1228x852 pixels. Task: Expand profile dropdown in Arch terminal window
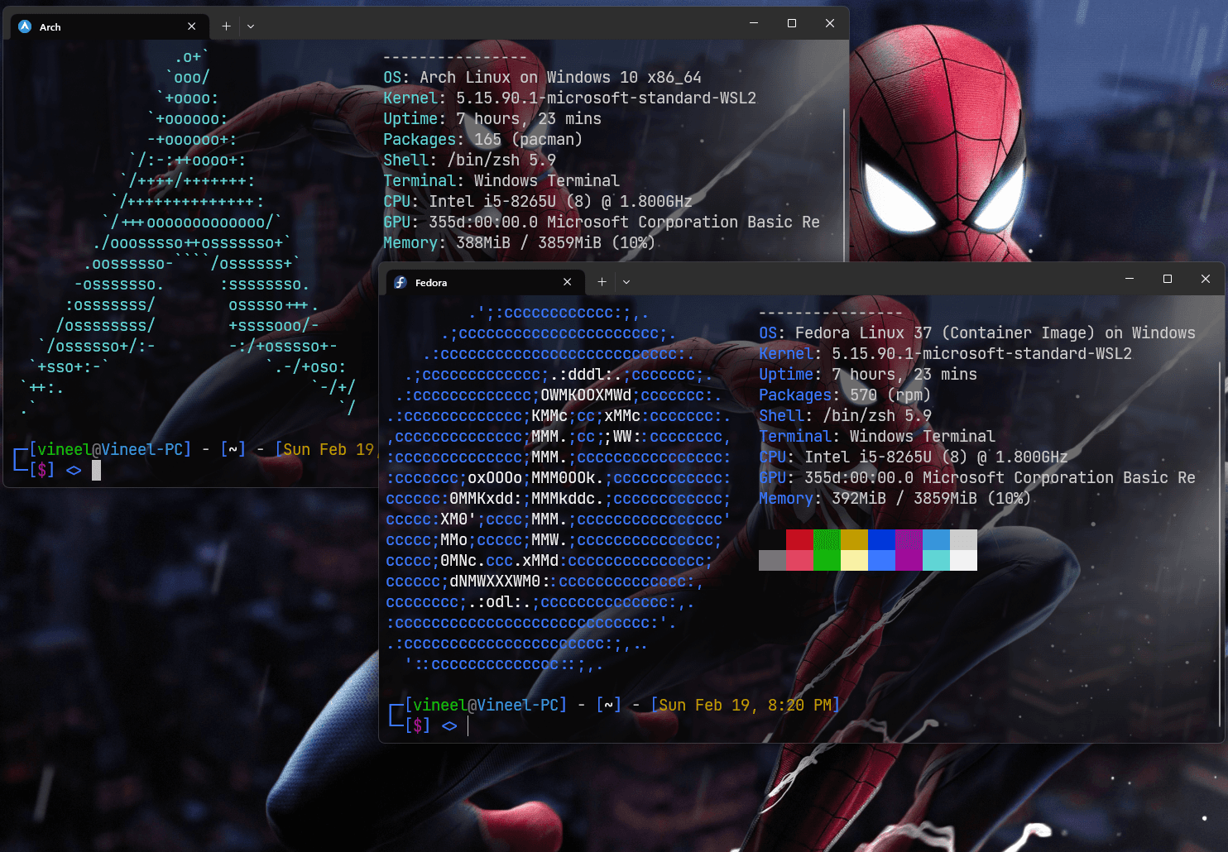point(251,26)
